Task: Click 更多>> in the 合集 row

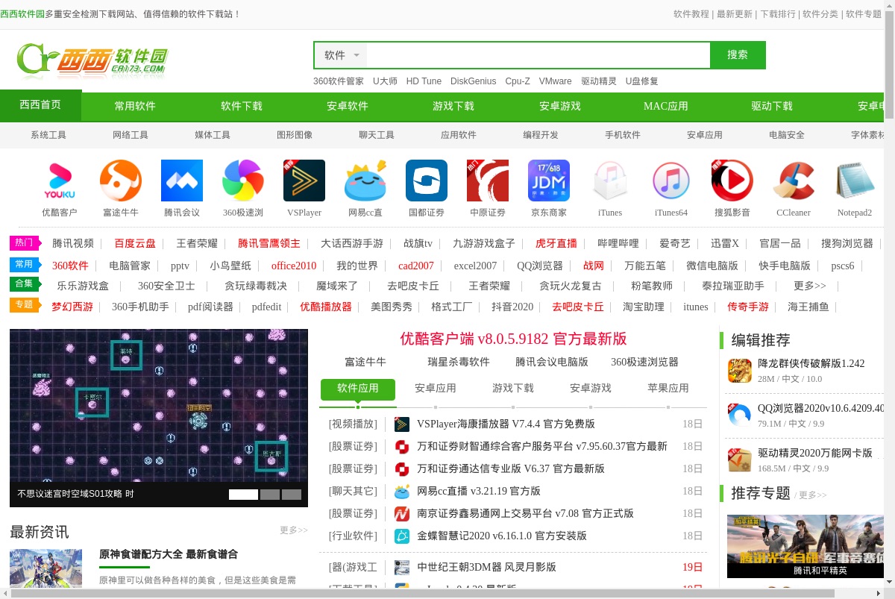Action: point(810,286)
